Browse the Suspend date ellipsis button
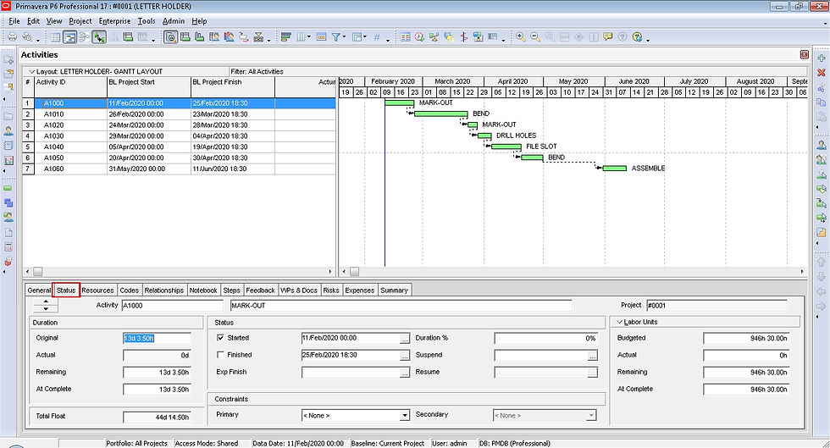 [x=593, y=356]
